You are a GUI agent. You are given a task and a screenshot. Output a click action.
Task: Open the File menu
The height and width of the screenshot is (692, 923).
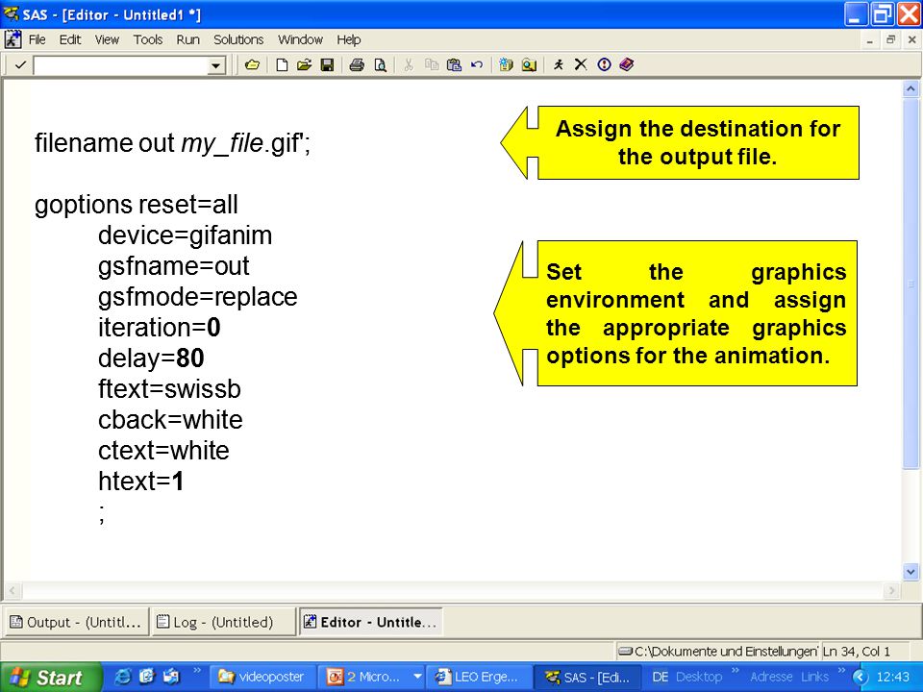tap(37, 39)
